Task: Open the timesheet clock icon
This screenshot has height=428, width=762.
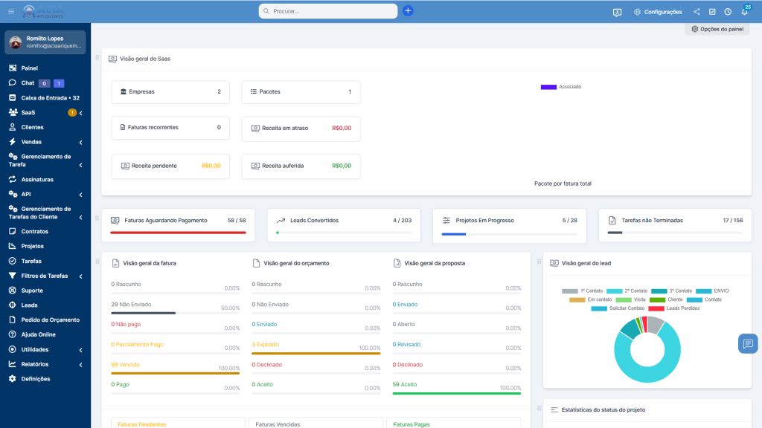Action: 728,12
